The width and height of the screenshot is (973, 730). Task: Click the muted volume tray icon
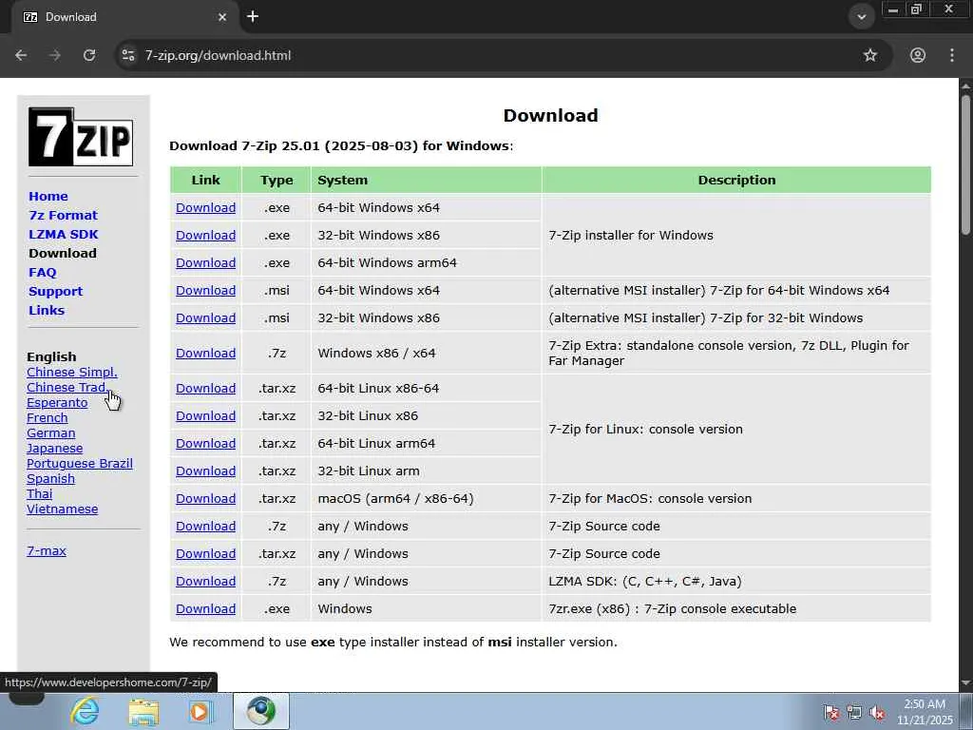877,712
